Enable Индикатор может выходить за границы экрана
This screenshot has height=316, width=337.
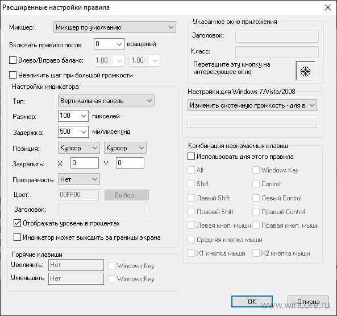pyautogui.click(x=17, y=237)
